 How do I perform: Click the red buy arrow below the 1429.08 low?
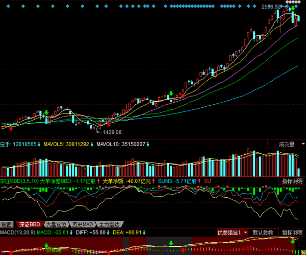[x=109, y=123]
